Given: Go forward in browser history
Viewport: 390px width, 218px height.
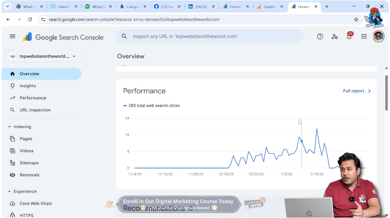Looking at the screenshot, I should pos(19,19).
